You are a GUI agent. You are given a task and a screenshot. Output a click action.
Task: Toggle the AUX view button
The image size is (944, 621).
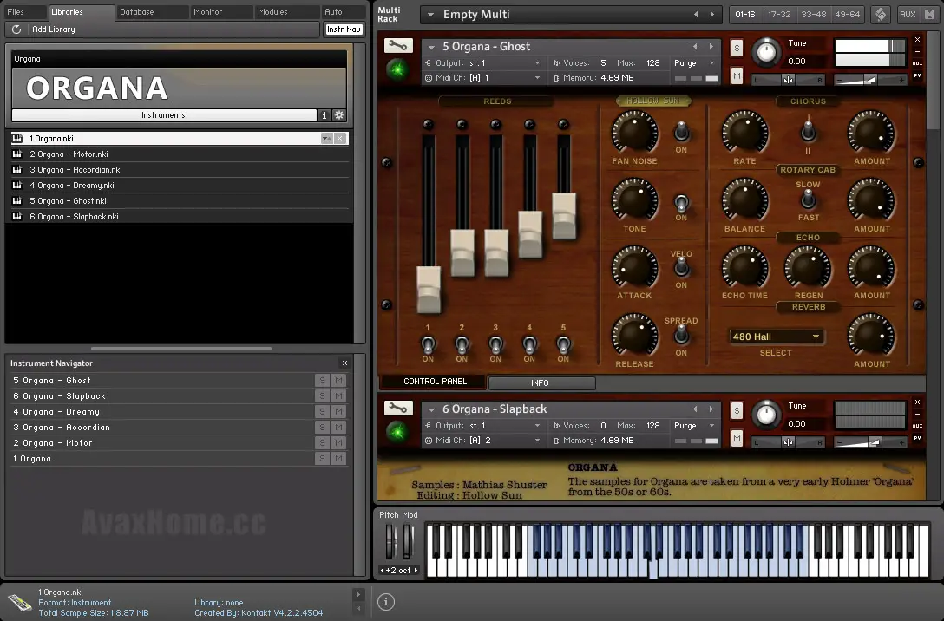(x=908, y=14)
